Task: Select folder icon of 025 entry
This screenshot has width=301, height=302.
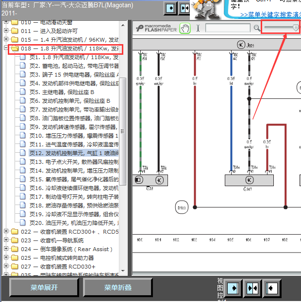Action: (15, 257)
